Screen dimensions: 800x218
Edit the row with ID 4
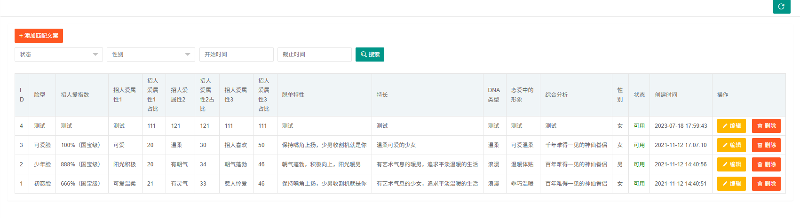(731, 126)
